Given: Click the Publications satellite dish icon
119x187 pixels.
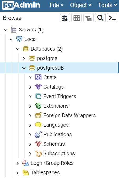Looking at the screenshot, I should (x=38, y=134).
